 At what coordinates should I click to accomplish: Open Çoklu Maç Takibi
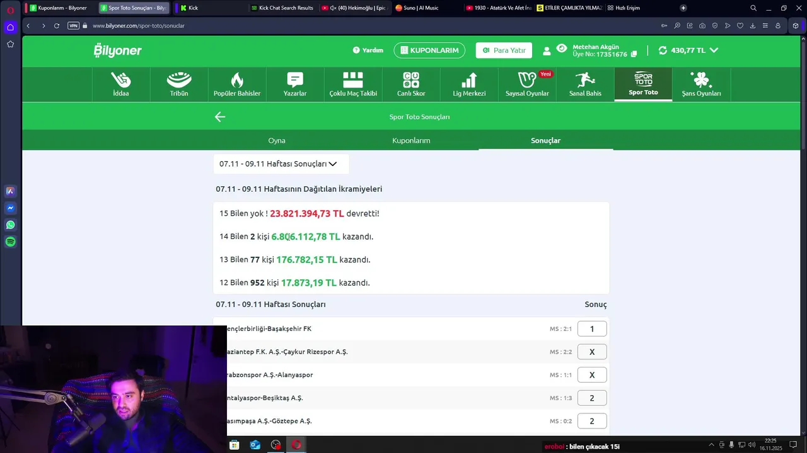[x=353, y=84]
